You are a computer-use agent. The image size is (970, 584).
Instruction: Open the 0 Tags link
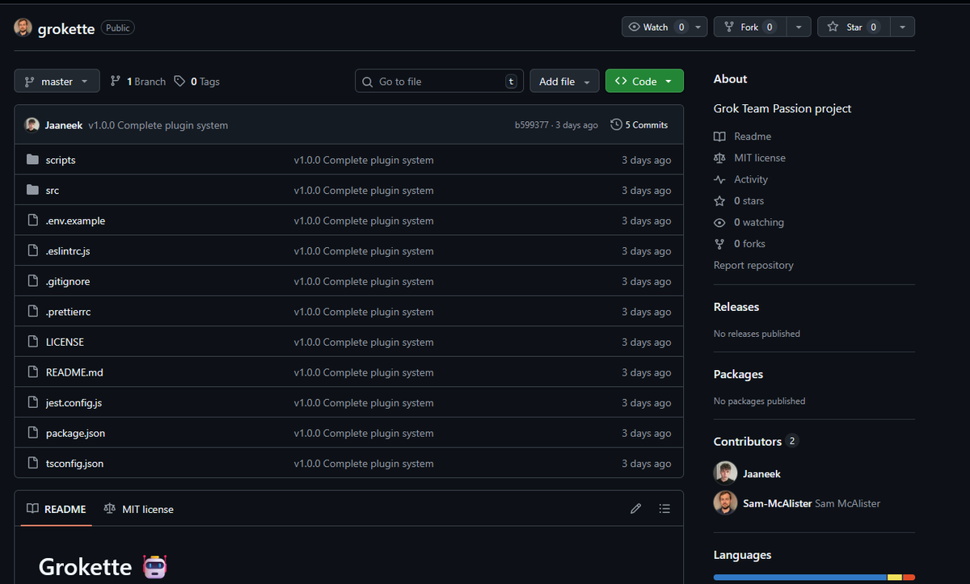(197, 82)
